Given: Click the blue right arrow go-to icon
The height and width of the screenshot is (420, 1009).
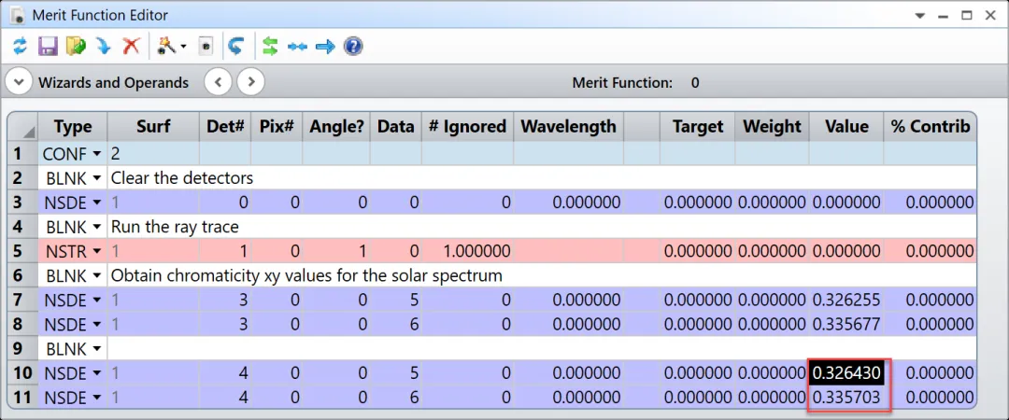Looking at the screenshot, I should click(324, 46).
